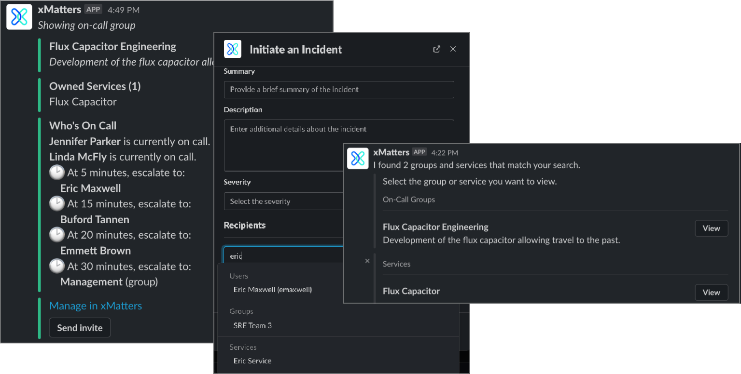This screenshot has height=374, width=741.
Task: Click the I found 2 groups and services text
Action: [476, 165]
